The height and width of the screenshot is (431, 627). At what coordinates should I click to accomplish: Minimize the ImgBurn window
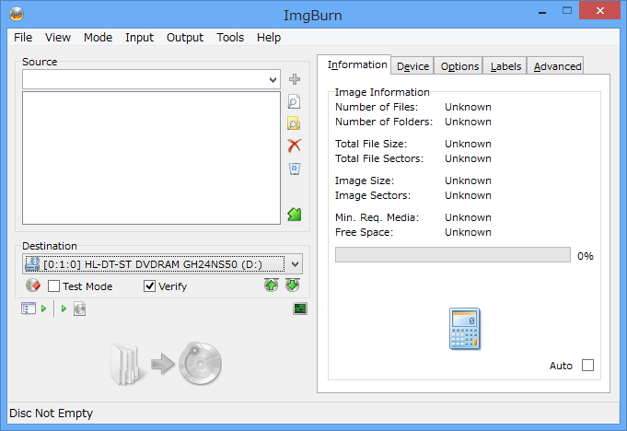[542, 12]
